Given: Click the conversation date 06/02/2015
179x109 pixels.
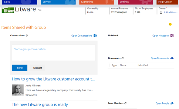Looking at the screenshot, I should click(x=31, y=95).
